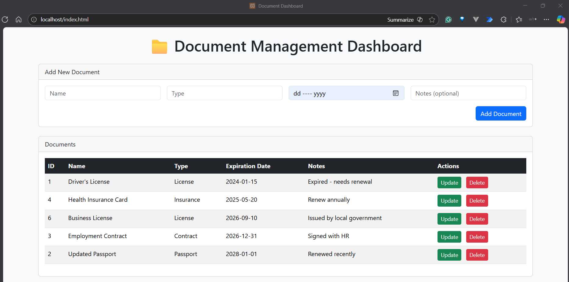Click the 'Passport' type cell

point(185,254)
